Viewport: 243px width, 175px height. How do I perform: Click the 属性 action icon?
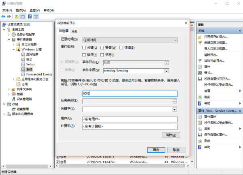tap(200, 67)
